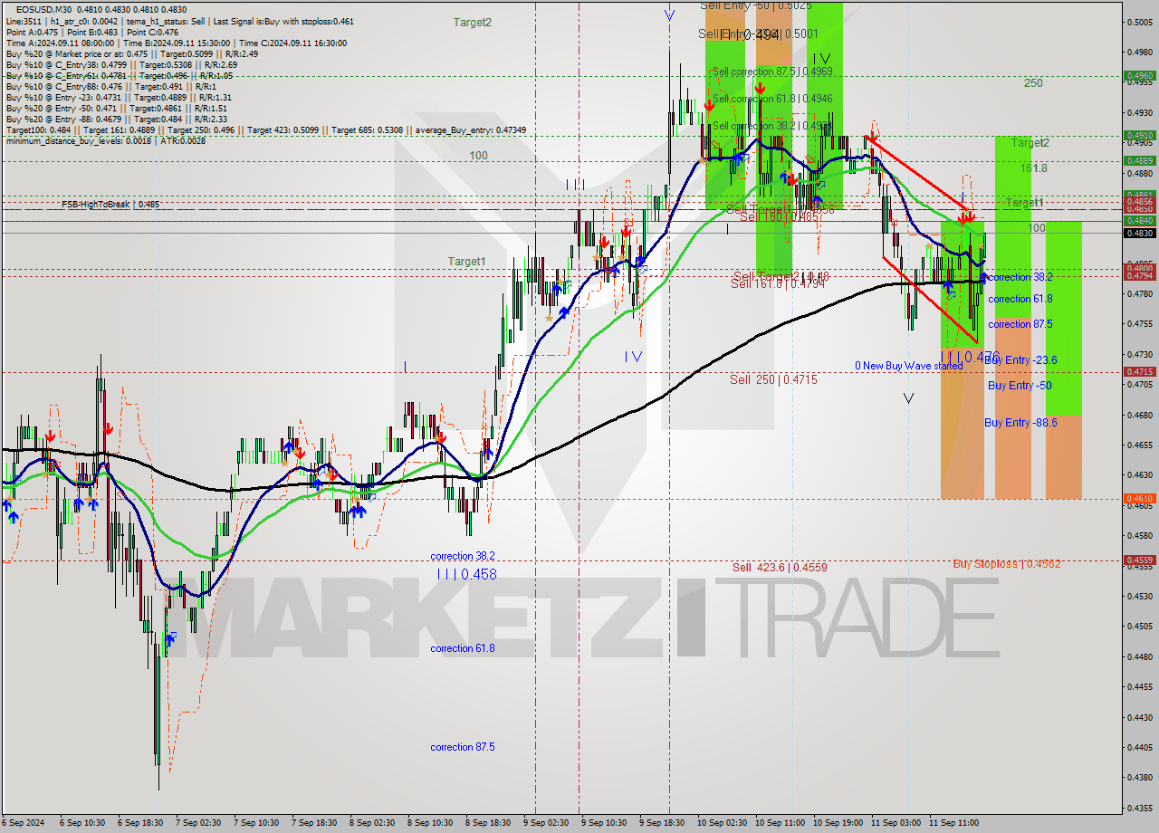1159x833 pixels.
Task: Click the 0.4580 price axis value
Action: coord(1139,535)
